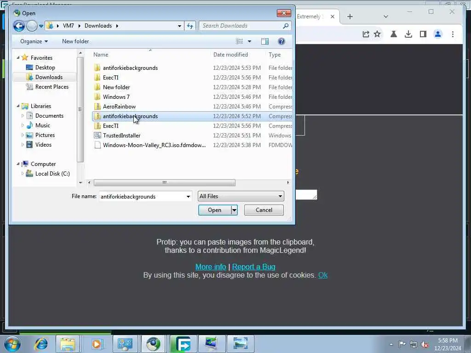The height and width of the screenshot is (353, 471).
Task: Show the preview pane
Action: tap(264, 41)
